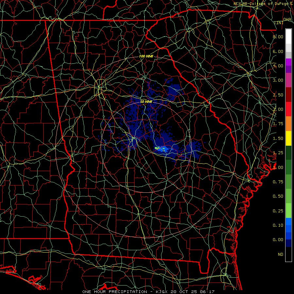This screenshot has width=294, height=294.
Task: Click the green precipitation core on map
Action: (157, 148)
